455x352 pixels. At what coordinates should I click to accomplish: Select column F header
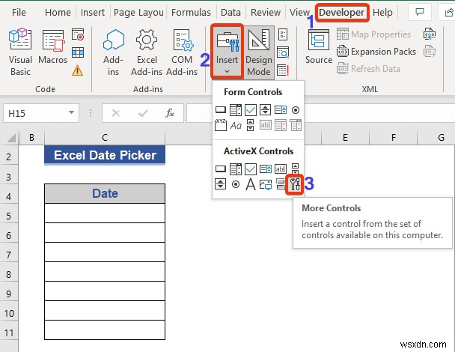coord(393,137)
